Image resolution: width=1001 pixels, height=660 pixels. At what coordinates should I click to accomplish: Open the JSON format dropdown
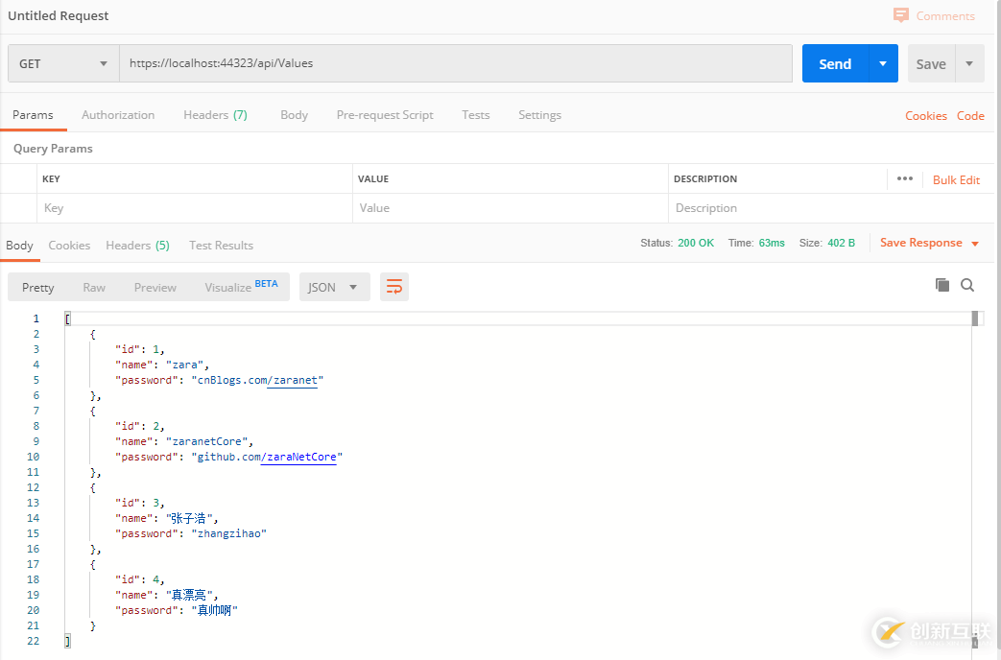(x=335, y=287)
